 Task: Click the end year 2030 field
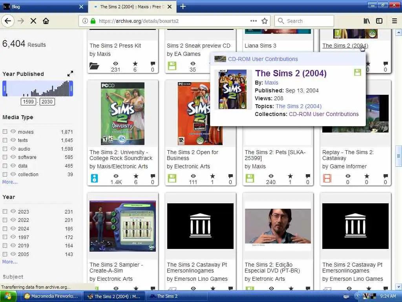(x=47, y=102)
